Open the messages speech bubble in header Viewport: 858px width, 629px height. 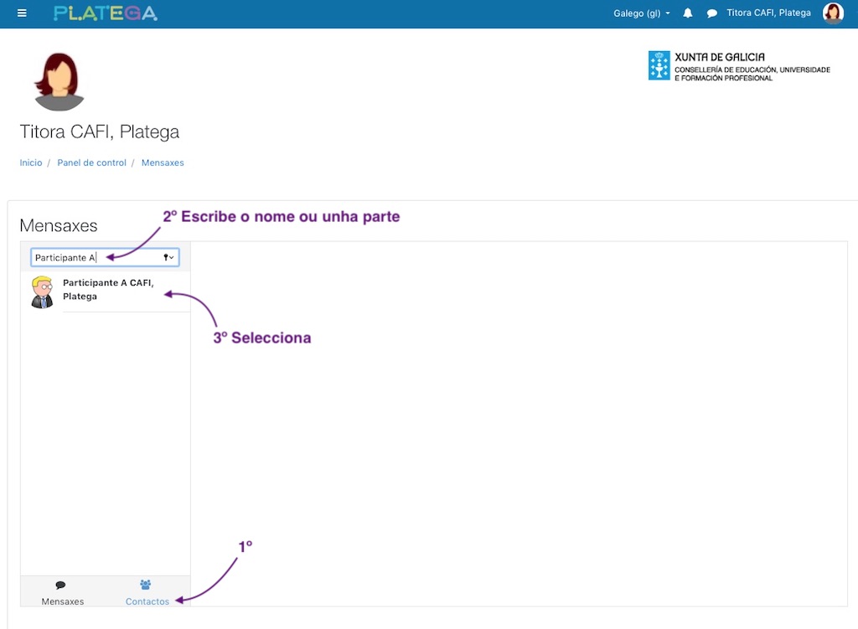pyautogui.click(x=712, y=13)
